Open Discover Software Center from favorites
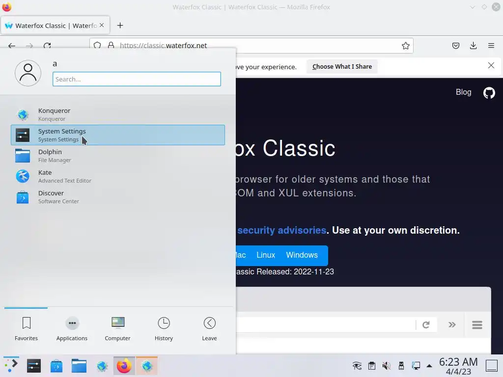Image resolution: width=503 pixels, height=377 pixels. click(x=118, y=197)
